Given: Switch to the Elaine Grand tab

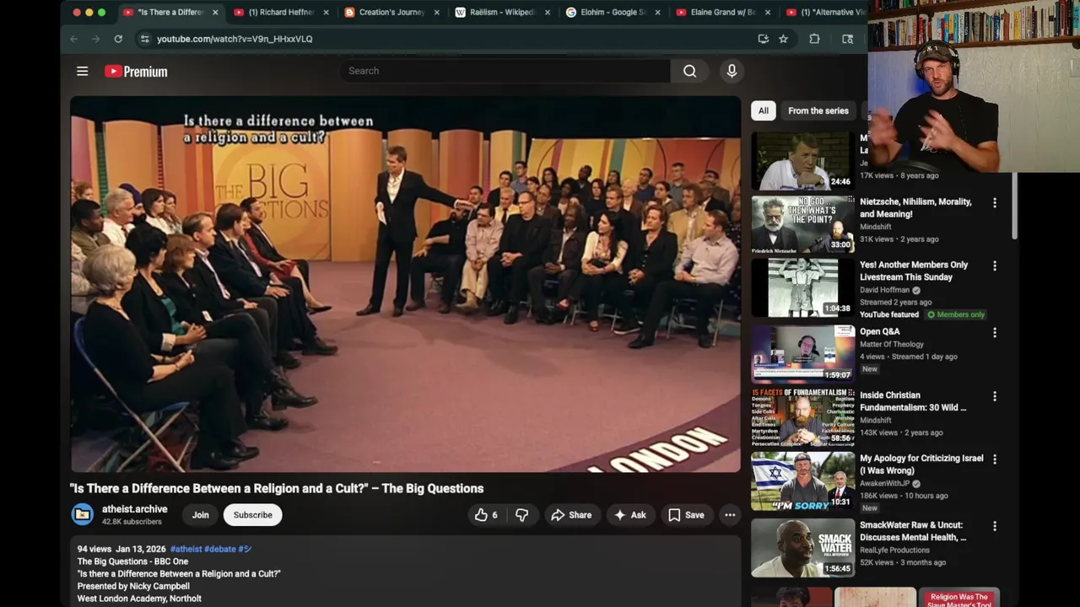Looking at the screenshot, I should tap(724, 13).
